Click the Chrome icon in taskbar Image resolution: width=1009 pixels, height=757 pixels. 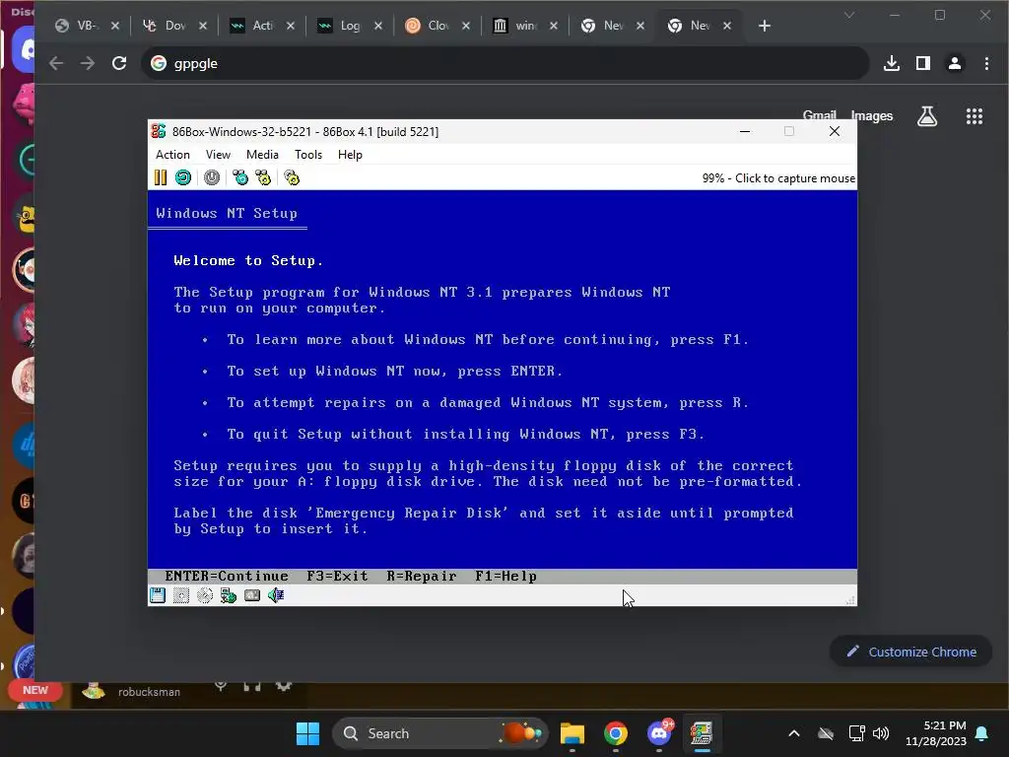tap(616, 733)
